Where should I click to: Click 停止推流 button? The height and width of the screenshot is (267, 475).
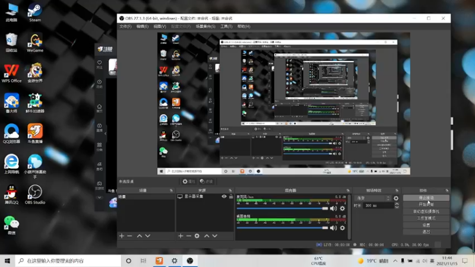tap(426, 198)
